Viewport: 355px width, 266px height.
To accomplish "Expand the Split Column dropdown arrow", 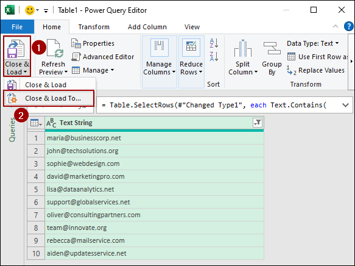I will (x=256, y=72).
